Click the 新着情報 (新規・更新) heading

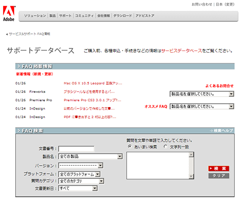[34, 74]
